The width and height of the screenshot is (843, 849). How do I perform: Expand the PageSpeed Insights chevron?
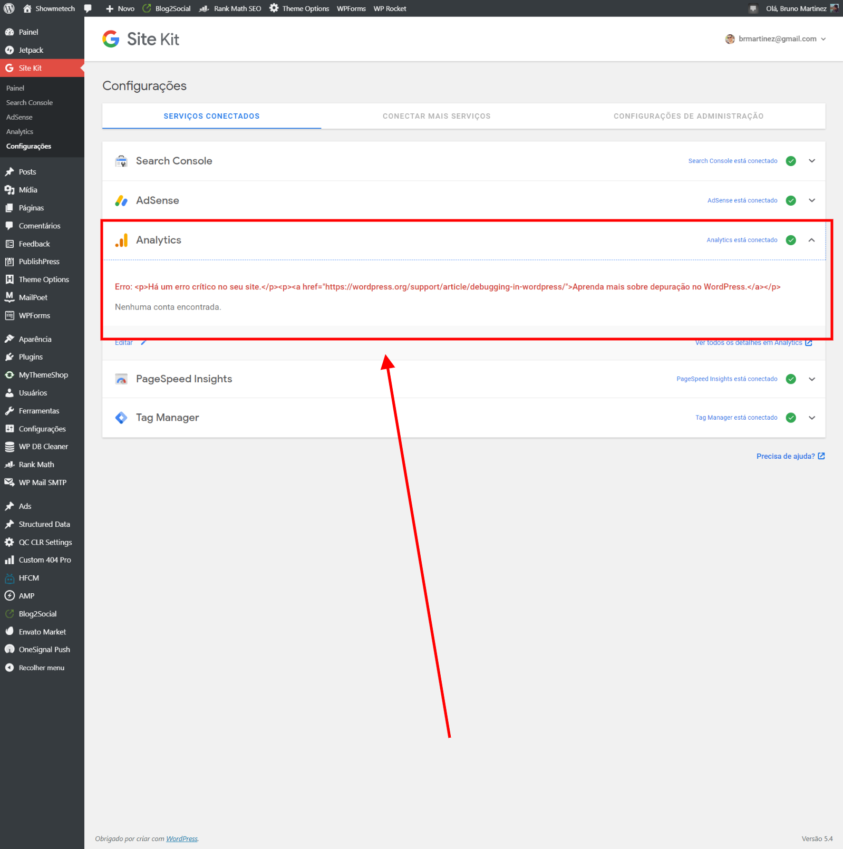pos(812,379)
